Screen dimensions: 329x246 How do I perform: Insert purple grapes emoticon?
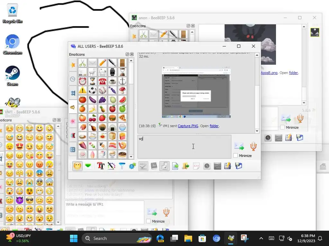102,100
